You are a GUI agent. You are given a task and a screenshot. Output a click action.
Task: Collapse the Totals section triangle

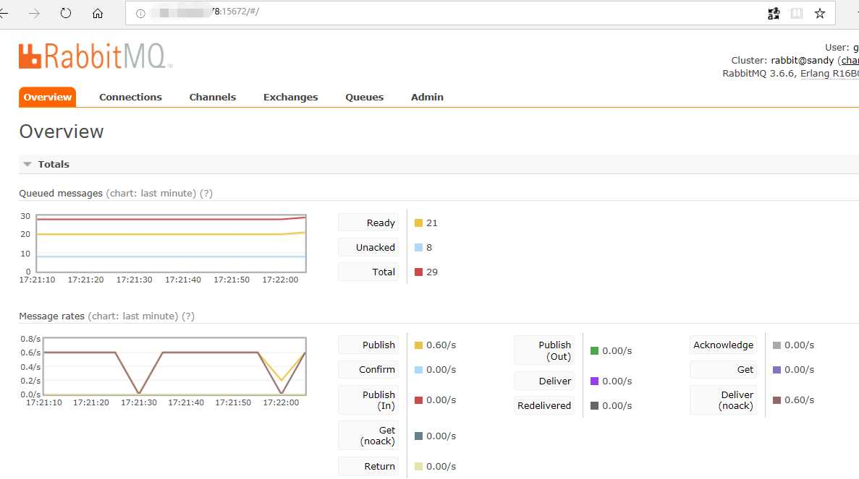(x=27, y=164)
